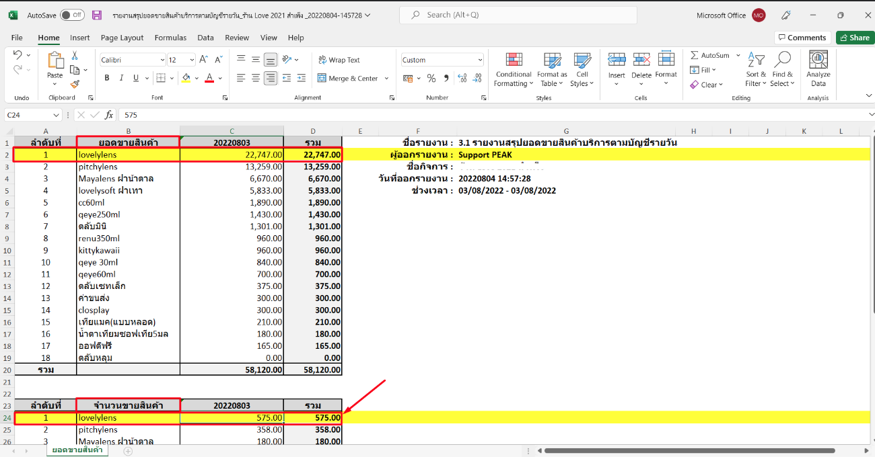This screenshot has width=875, height=457.
Task: Switch to the Insert tab
Action: click(80, 38)
